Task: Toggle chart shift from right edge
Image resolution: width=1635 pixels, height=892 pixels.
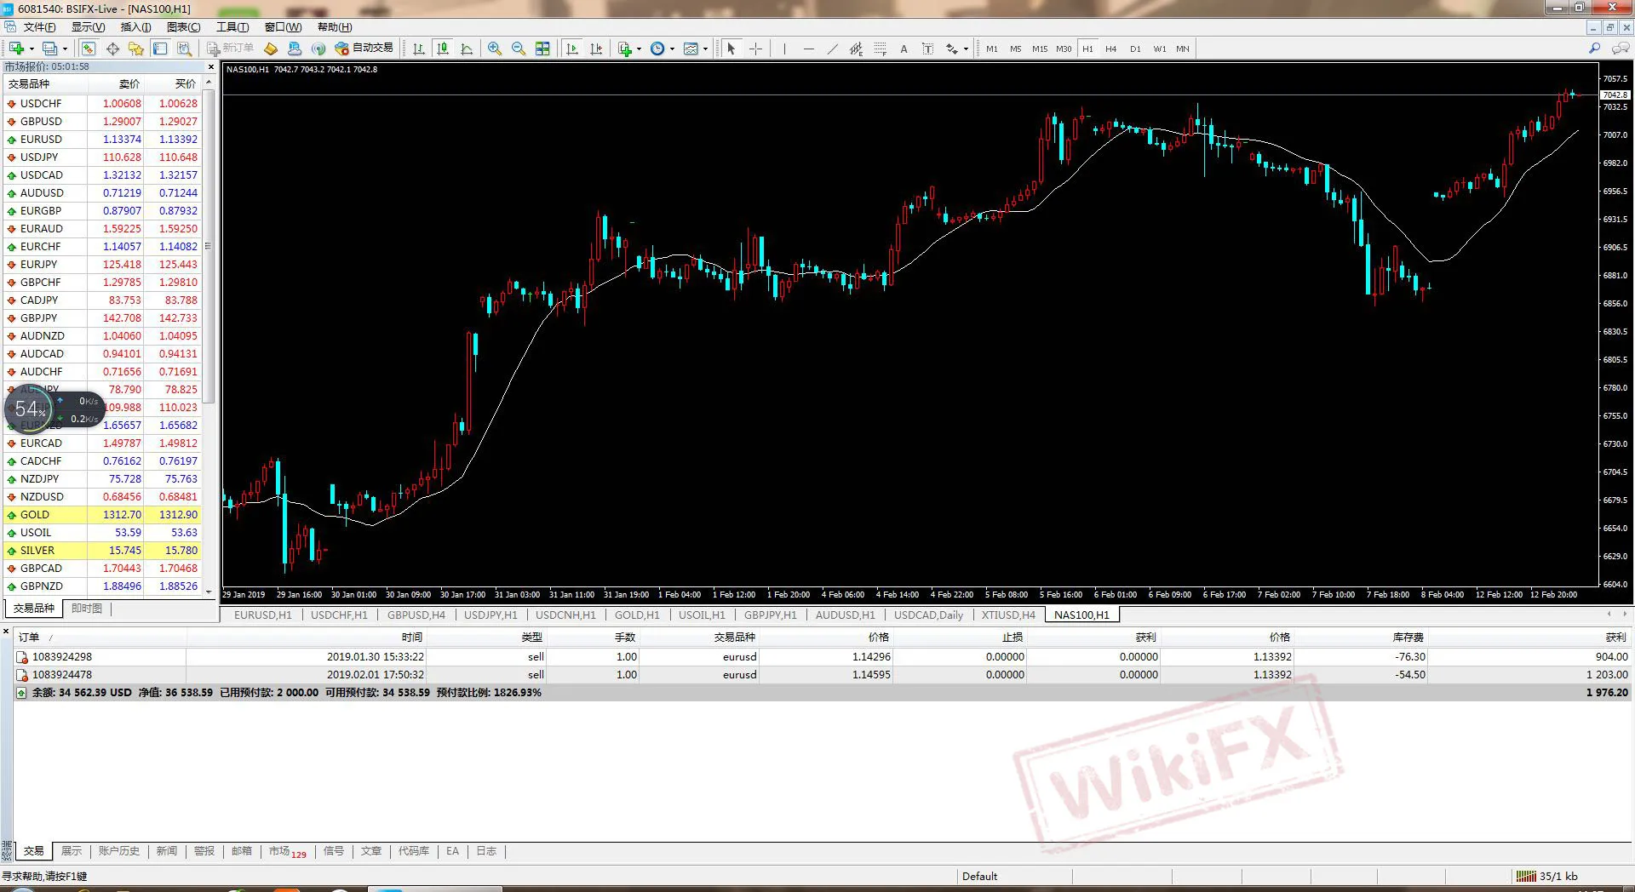Action: pos(596,49)
